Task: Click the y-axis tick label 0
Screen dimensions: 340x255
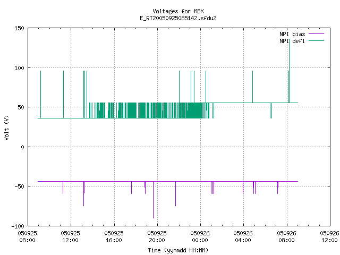Action: tap(22, 147)
